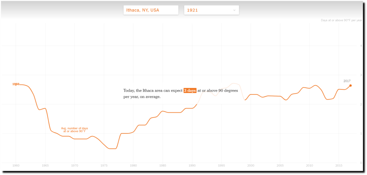Click the highlighted "3 days" text
The width and height of the screenshot is (367, 175).
(190, 91)
